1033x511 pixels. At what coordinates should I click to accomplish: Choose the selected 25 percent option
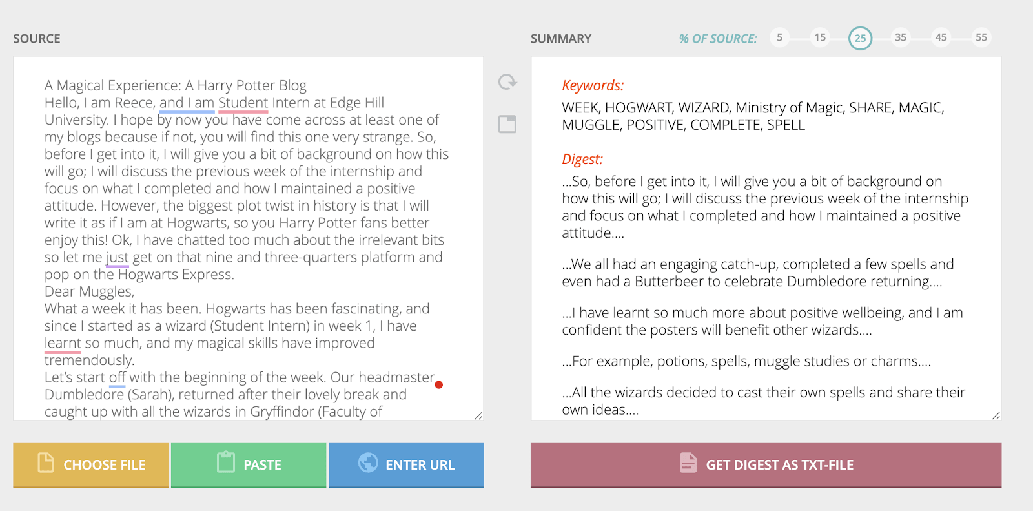[x=860, y=38]
